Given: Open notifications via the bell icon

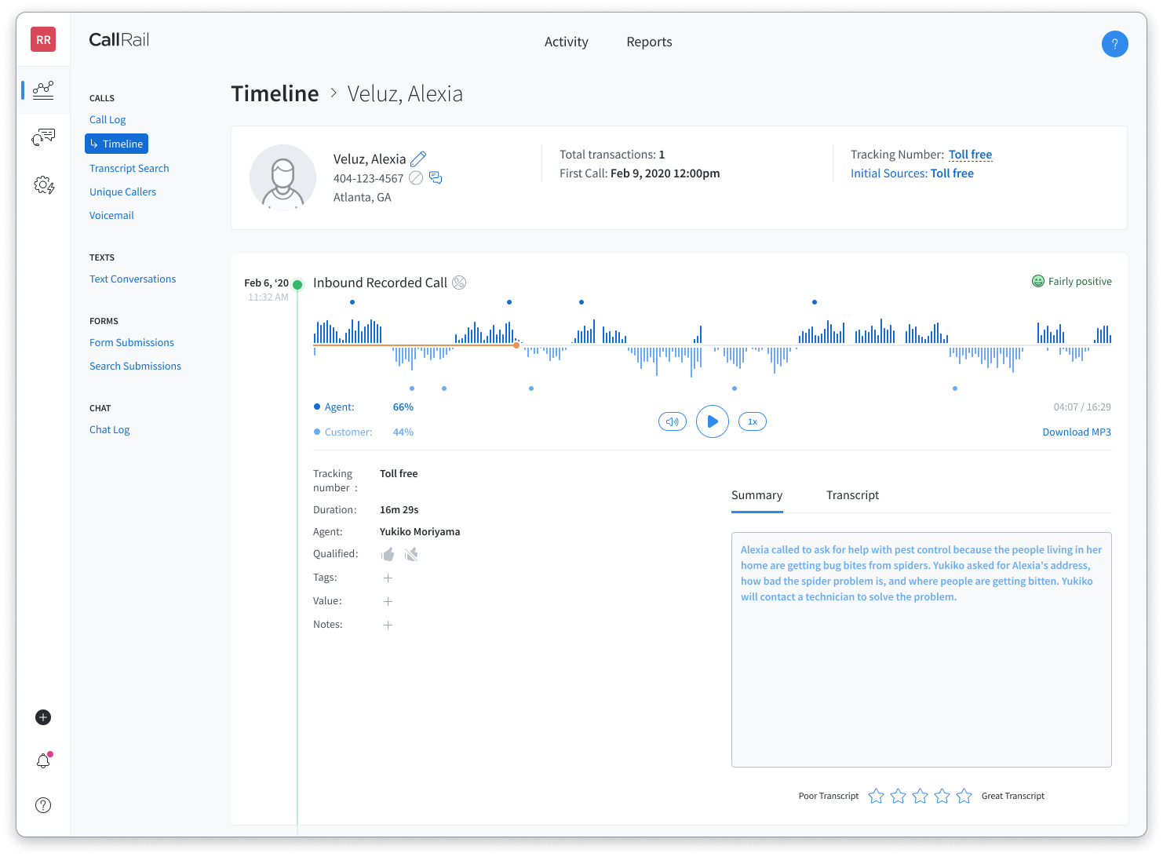Looking at the screenshot, I should click(43, 760).
